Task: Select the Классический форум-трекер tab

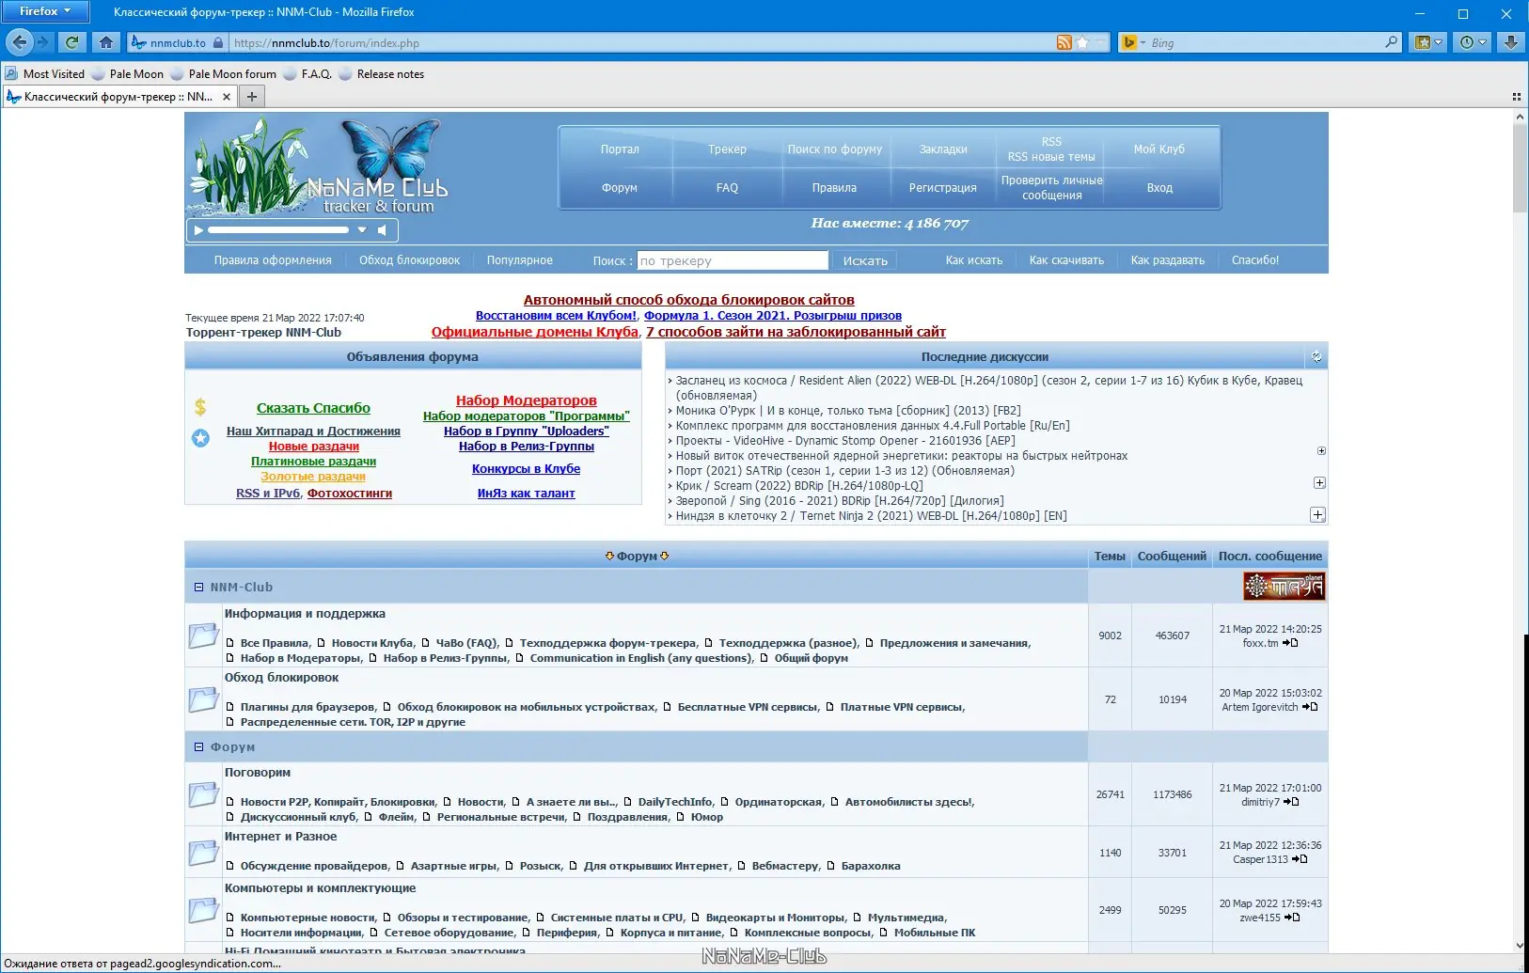Action: [x=118, y=97]
